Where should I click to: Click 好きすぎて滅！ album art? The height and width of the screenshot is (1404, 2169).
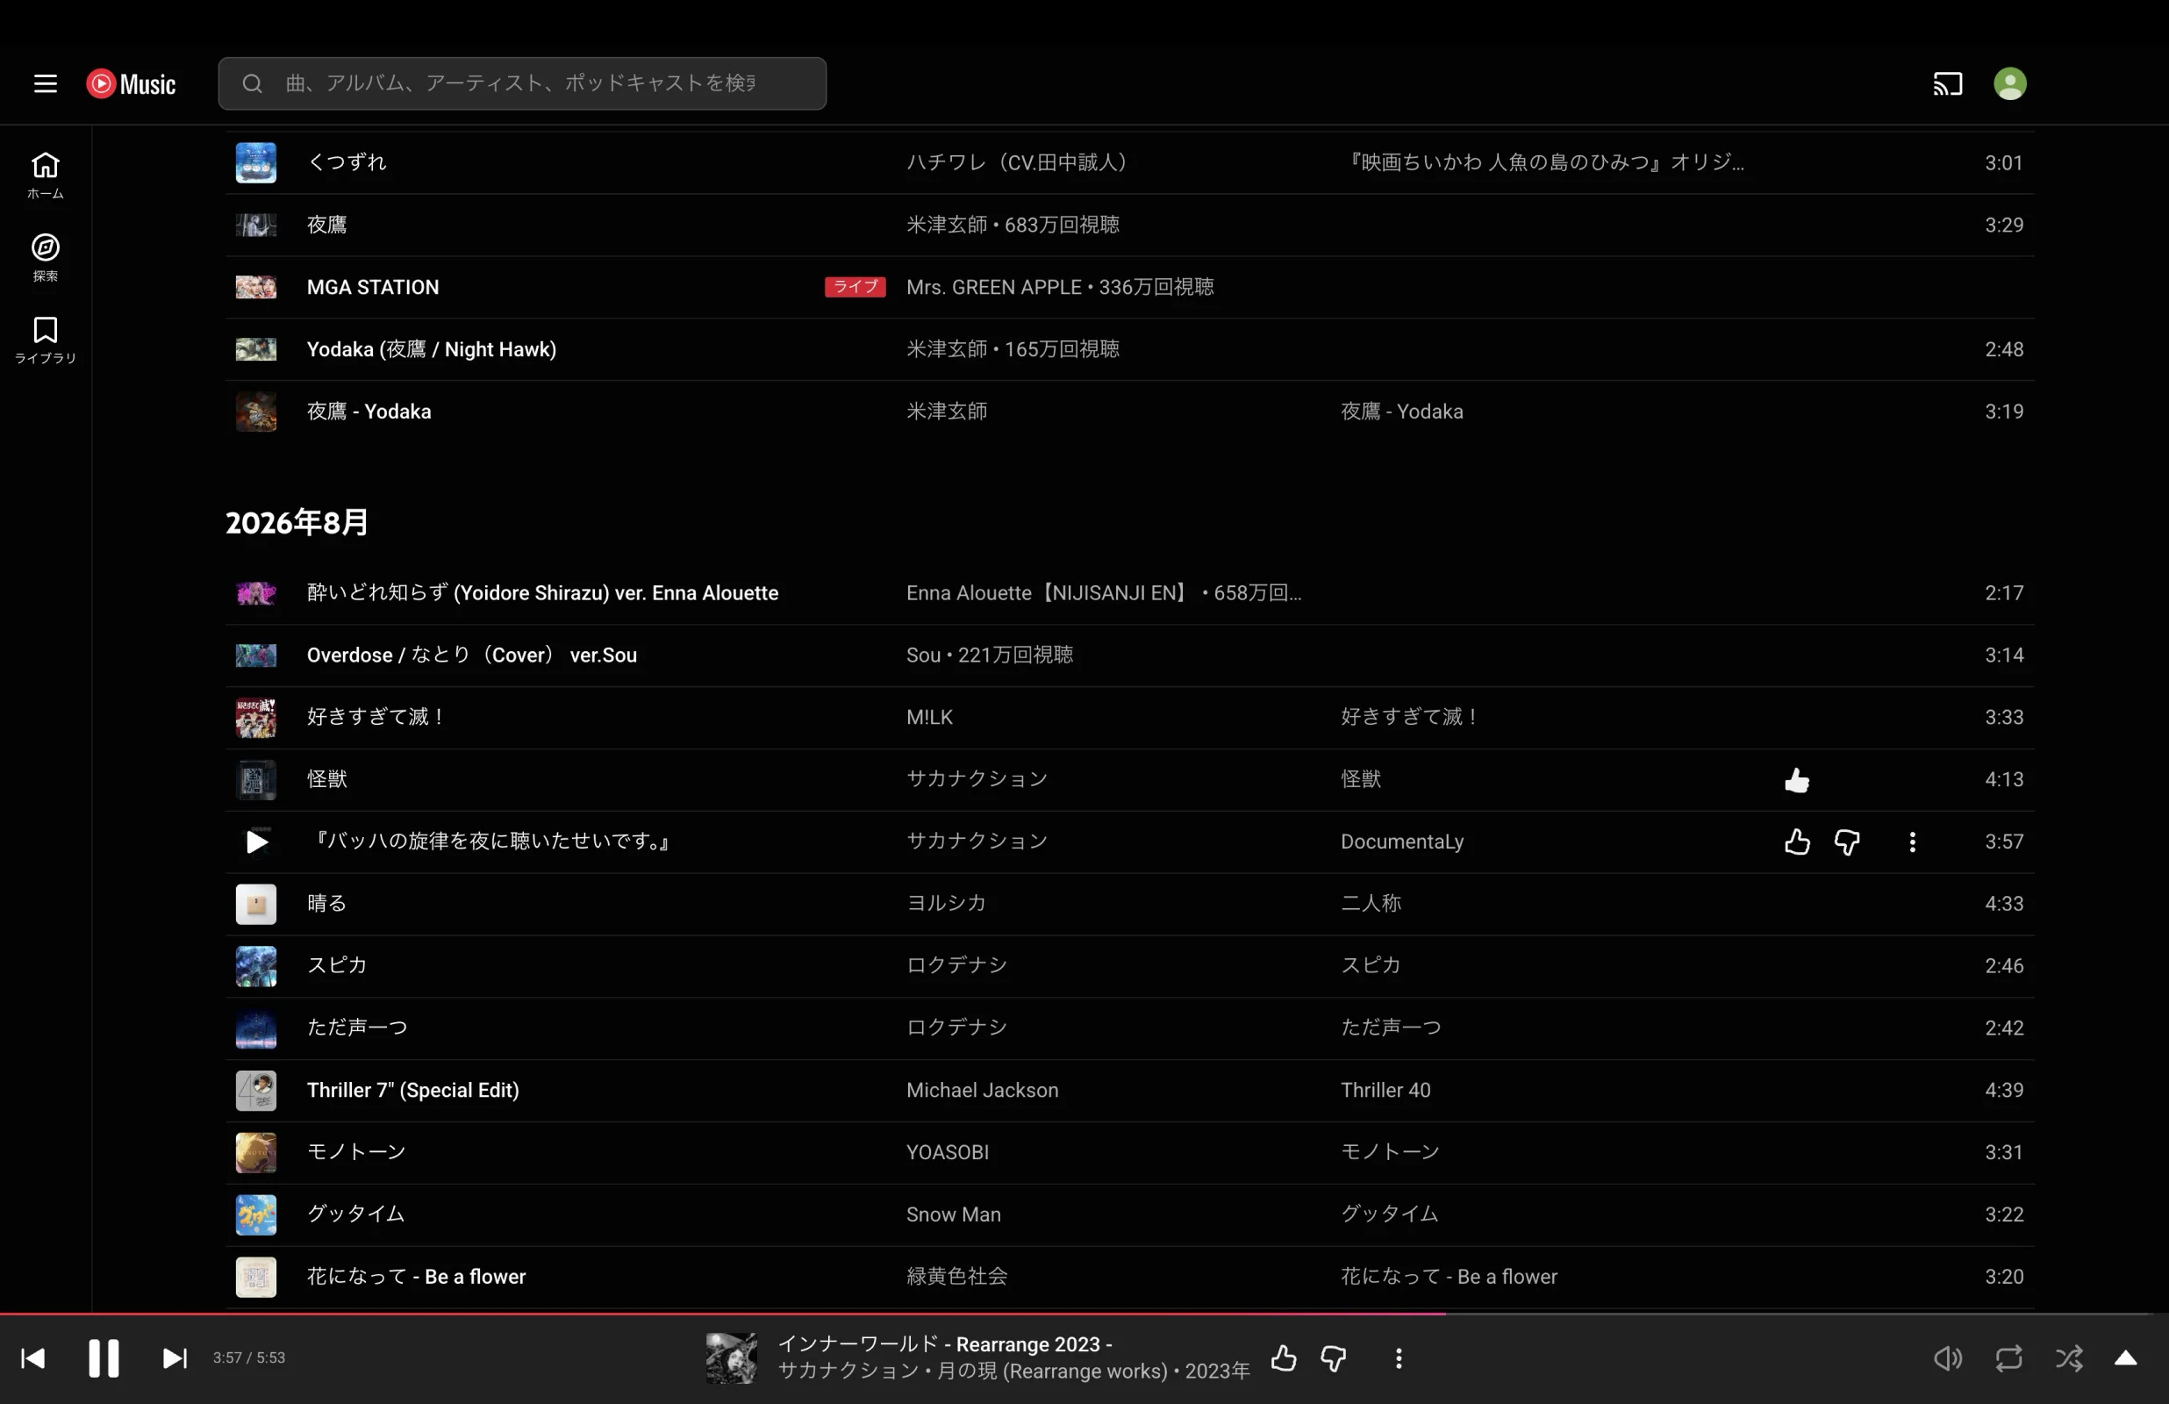point(256,718)
